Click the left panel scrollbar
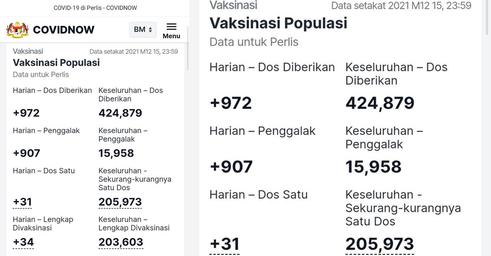 188,48
